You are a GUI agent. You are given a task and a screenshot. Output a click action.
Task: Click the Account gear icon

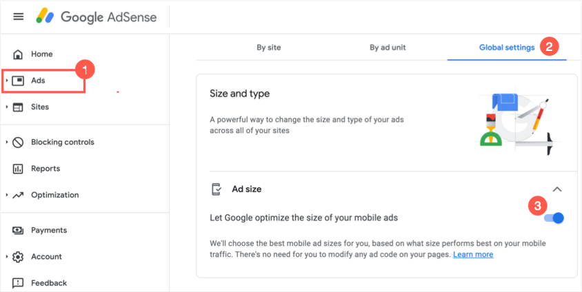[19, 257]
